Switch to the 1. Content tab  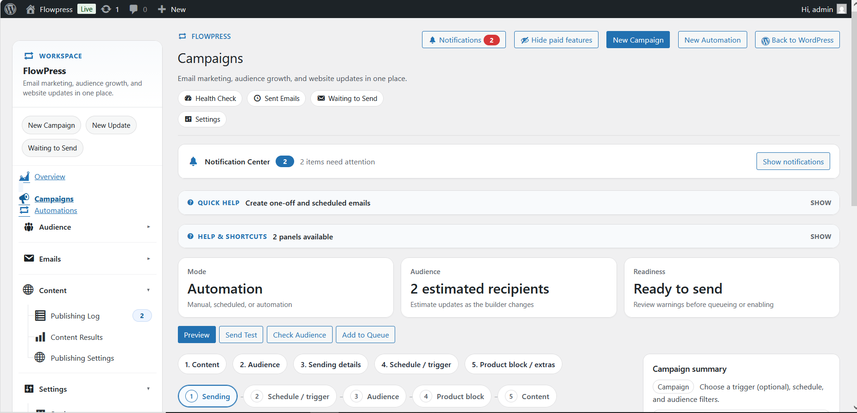point(202,364)
